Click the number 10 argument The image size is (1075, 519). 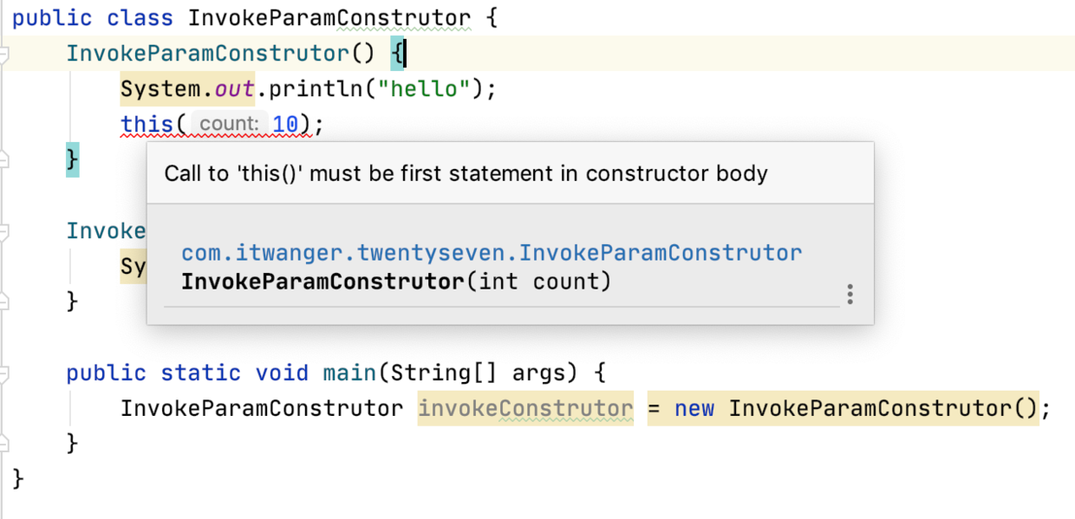[285, 125]
